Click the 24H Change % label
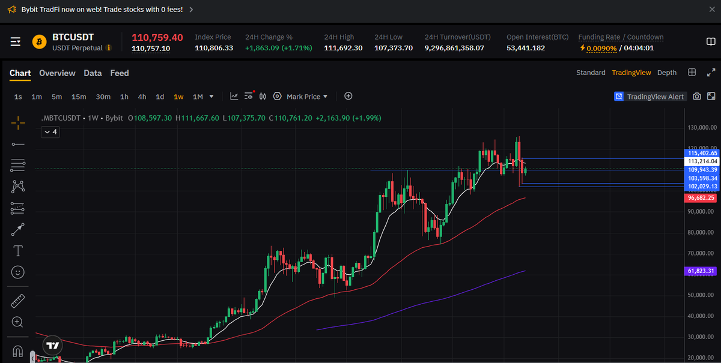 [269, 37]
